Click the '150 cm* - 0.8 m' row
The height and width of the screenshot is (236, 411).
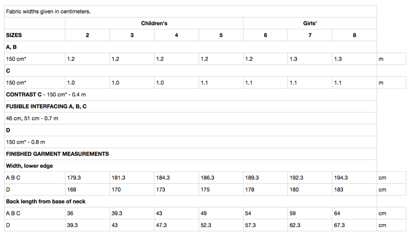[26, 142]
